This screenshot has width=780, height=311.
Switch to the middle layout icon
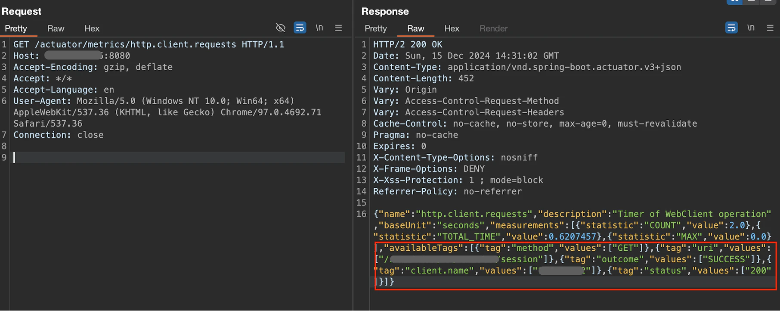[x=751, y=1]
